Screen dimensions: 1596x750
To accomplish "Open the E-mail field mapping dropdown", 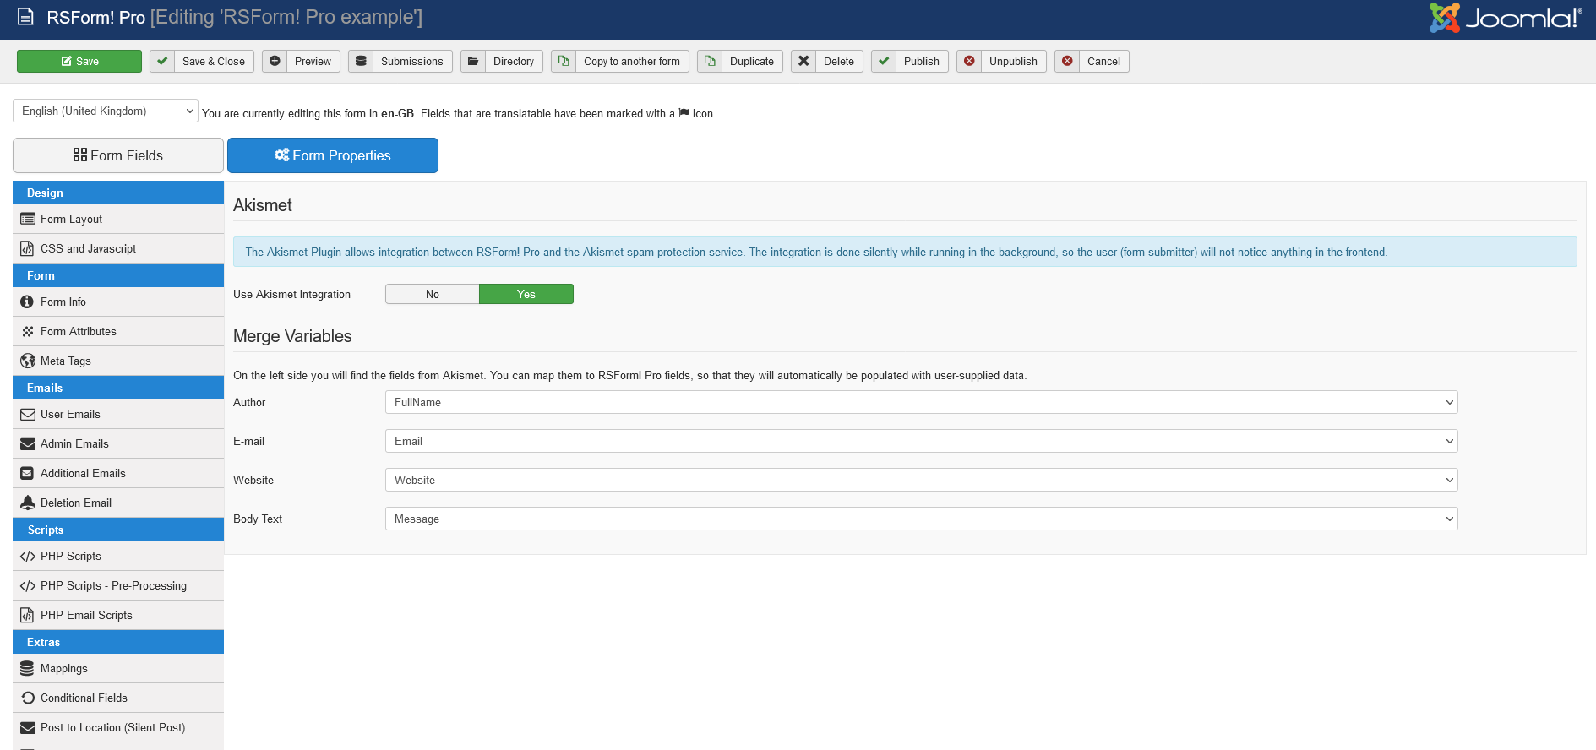I will point(922,441).
